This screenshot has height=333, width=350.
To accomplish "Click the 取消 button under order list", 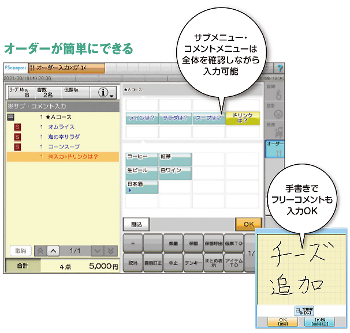I will point(21,251).
